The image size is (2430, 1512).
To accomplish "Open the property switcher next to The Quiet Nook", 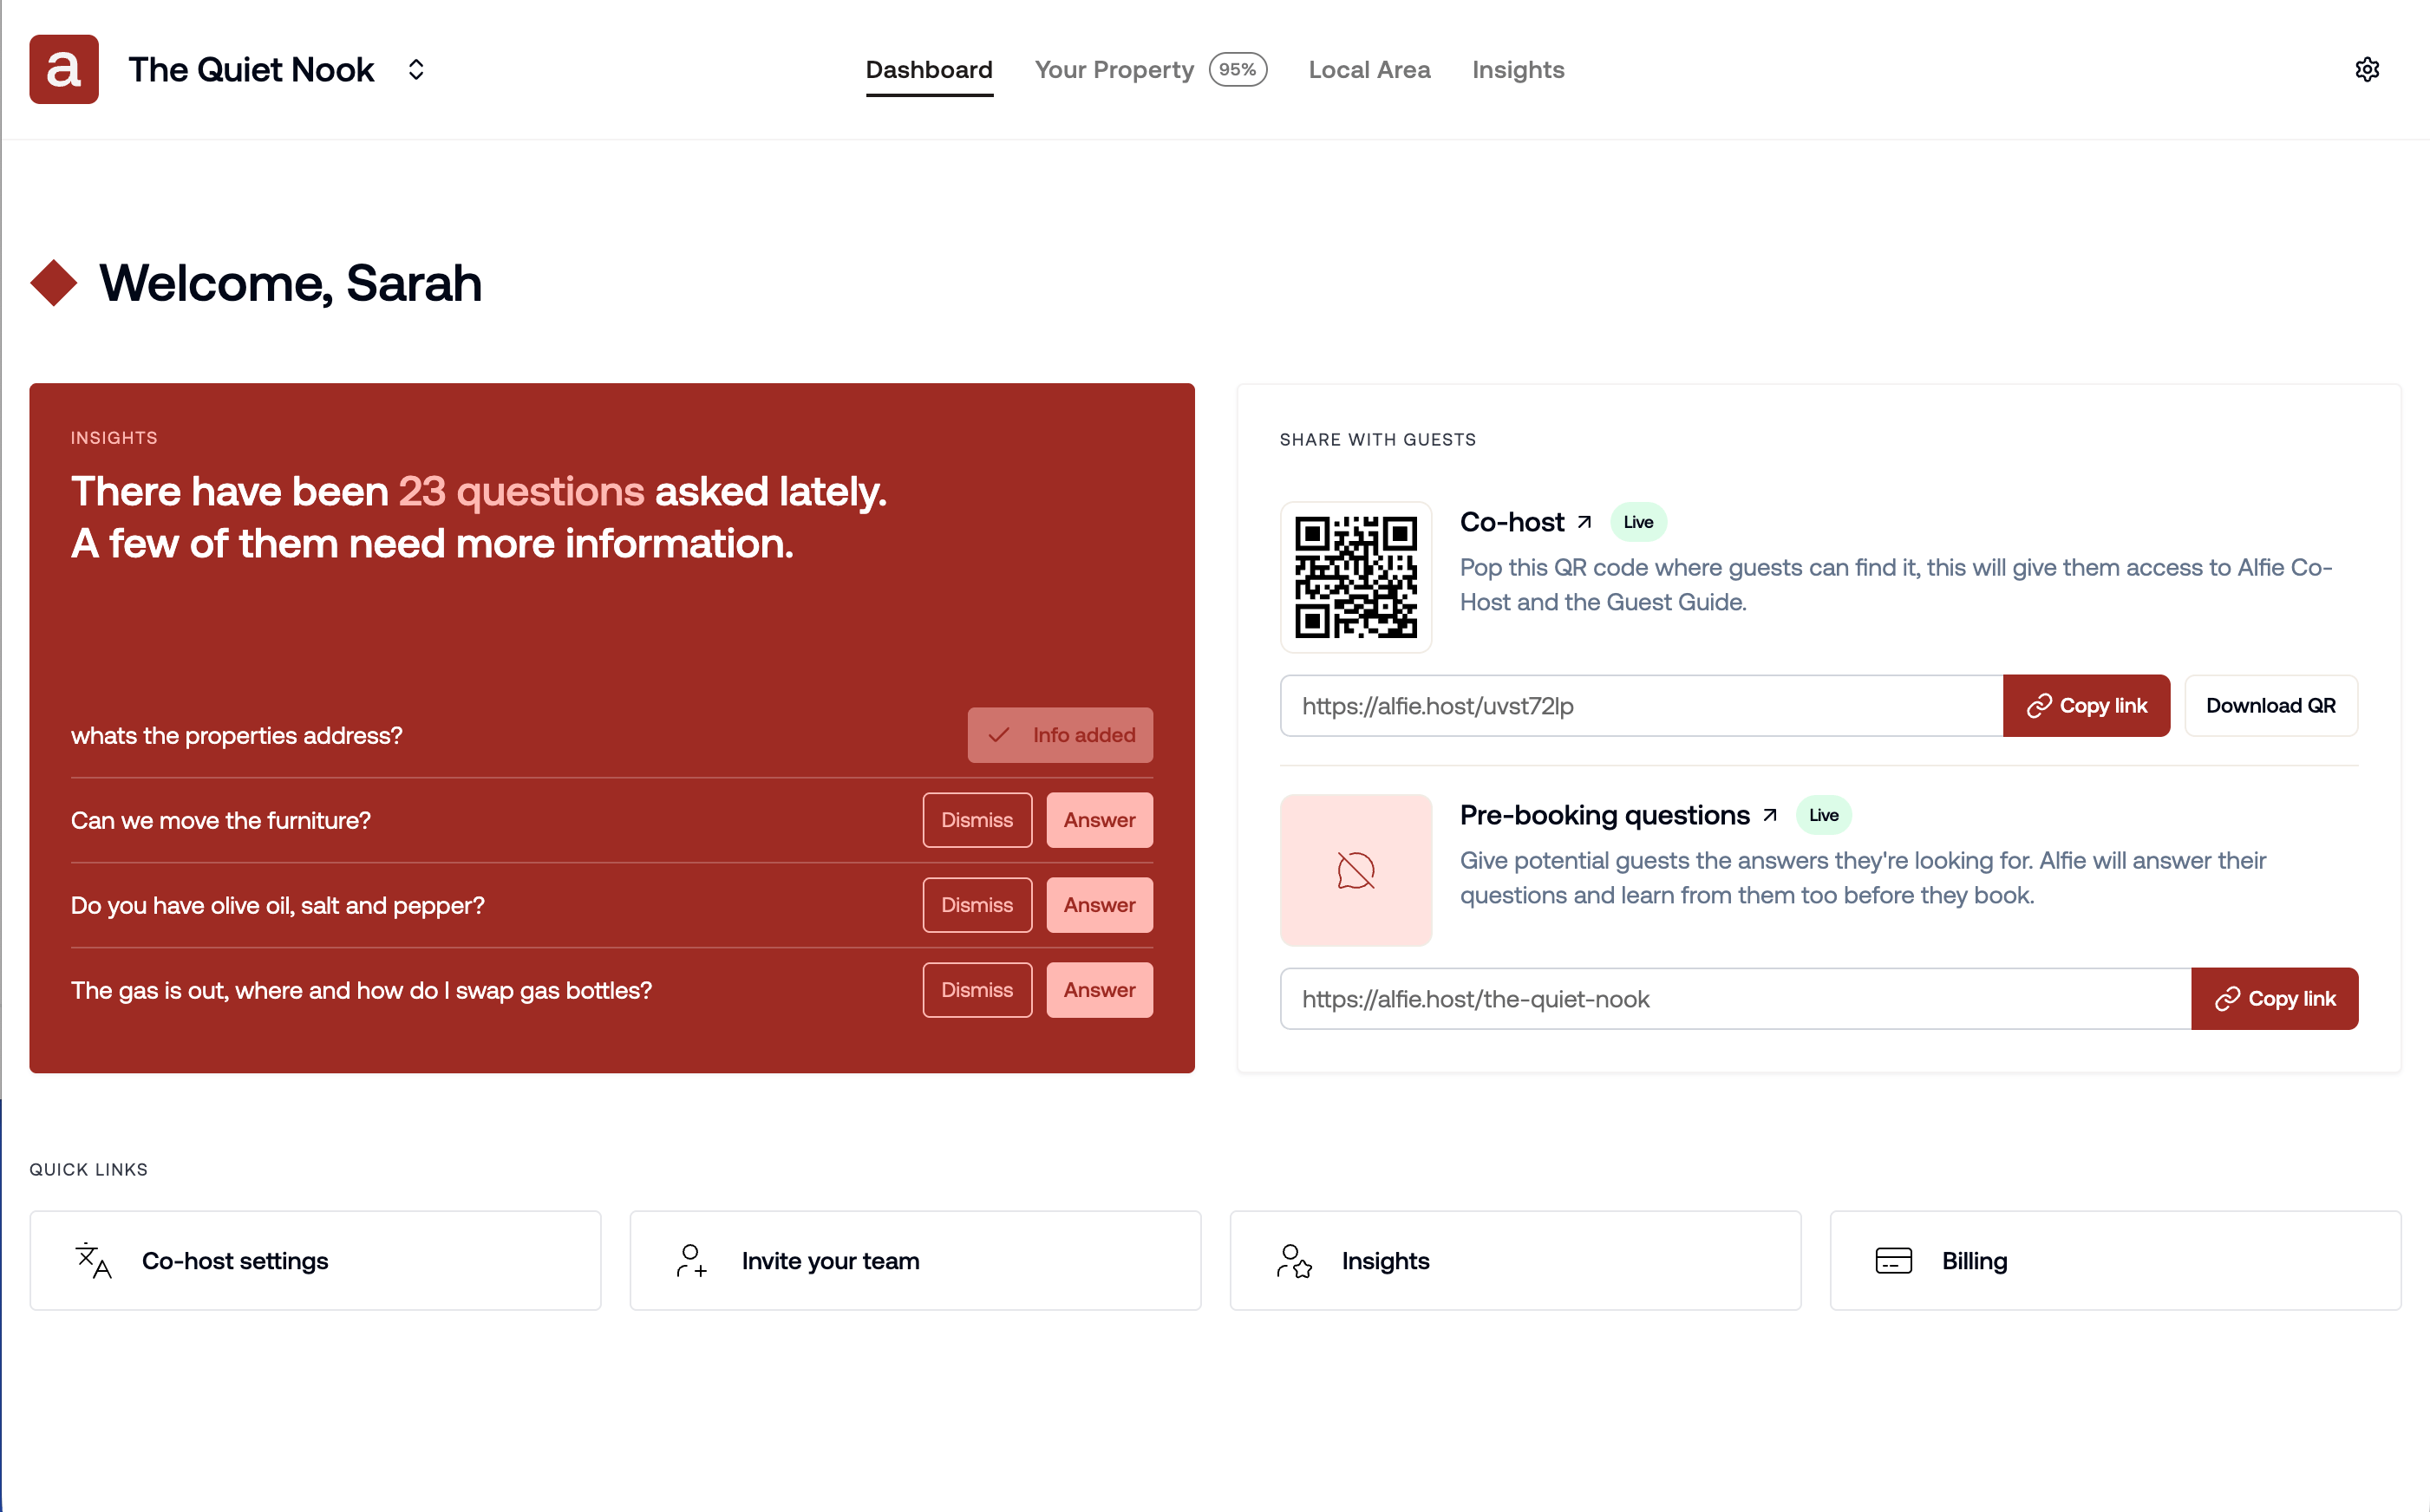I will (x=416, y=69).
